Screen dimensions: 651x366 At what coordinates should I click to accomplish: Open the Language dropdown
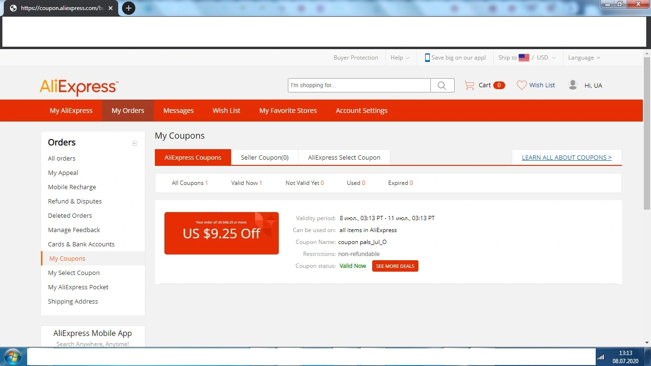tap(584, 58)
